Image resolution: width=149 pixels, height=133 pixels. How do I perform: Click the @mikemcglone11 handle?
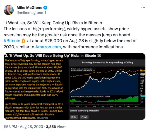[31, 13]
